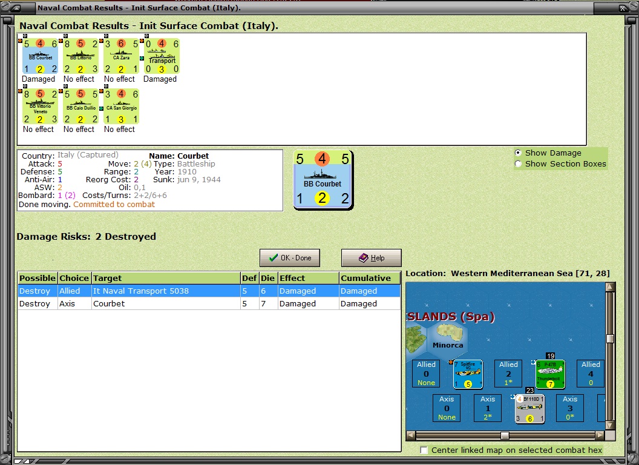The width and height of the screenshot is (639, 465).
Task: Click the Axis 1 section box
Action: coord(488,408)
